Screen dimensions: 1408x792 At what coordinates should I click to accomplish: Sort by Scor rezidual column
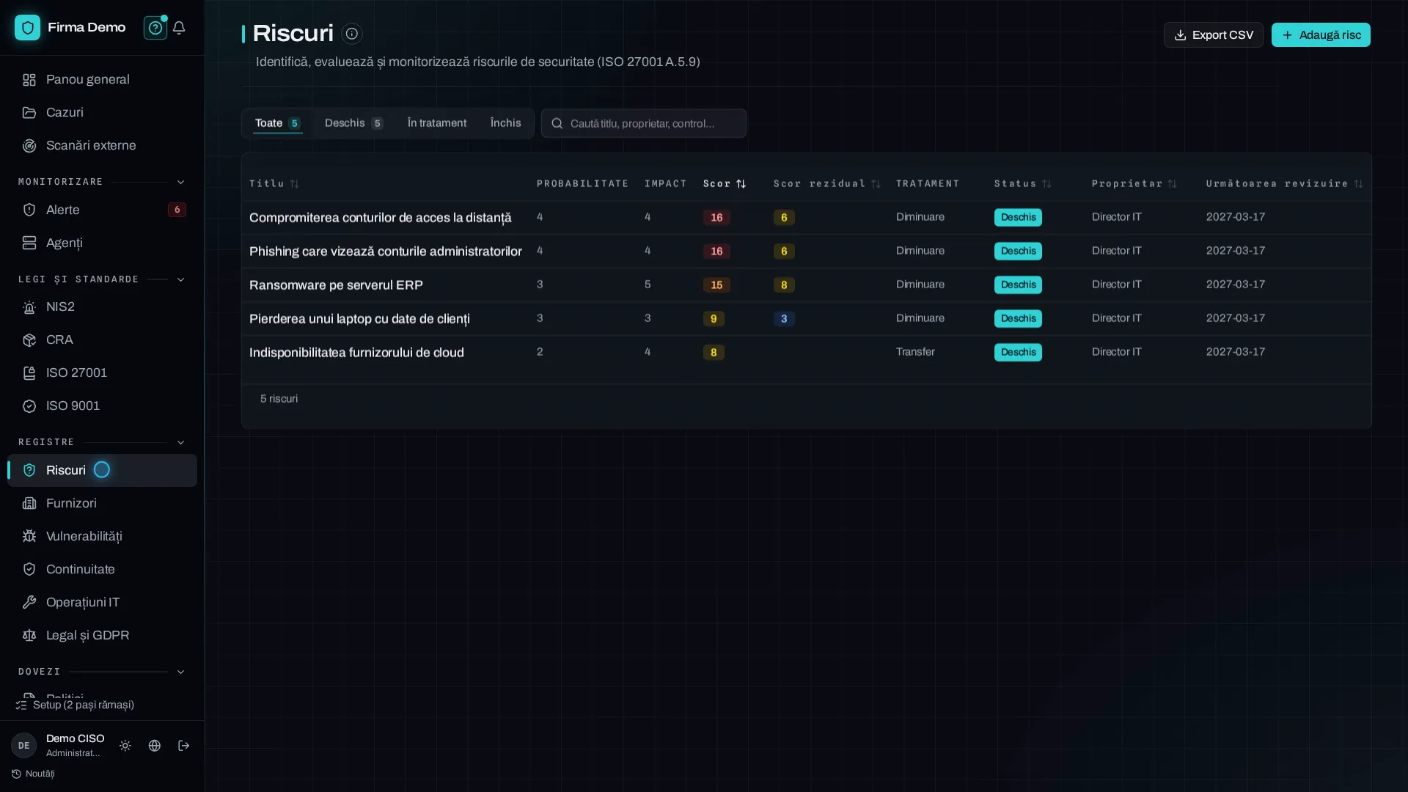point(826,184)
